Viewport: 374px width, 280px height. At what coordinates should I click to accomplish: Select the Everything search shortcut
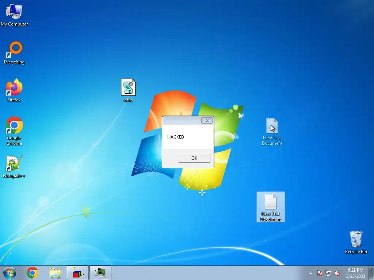[x=14, y=52]
